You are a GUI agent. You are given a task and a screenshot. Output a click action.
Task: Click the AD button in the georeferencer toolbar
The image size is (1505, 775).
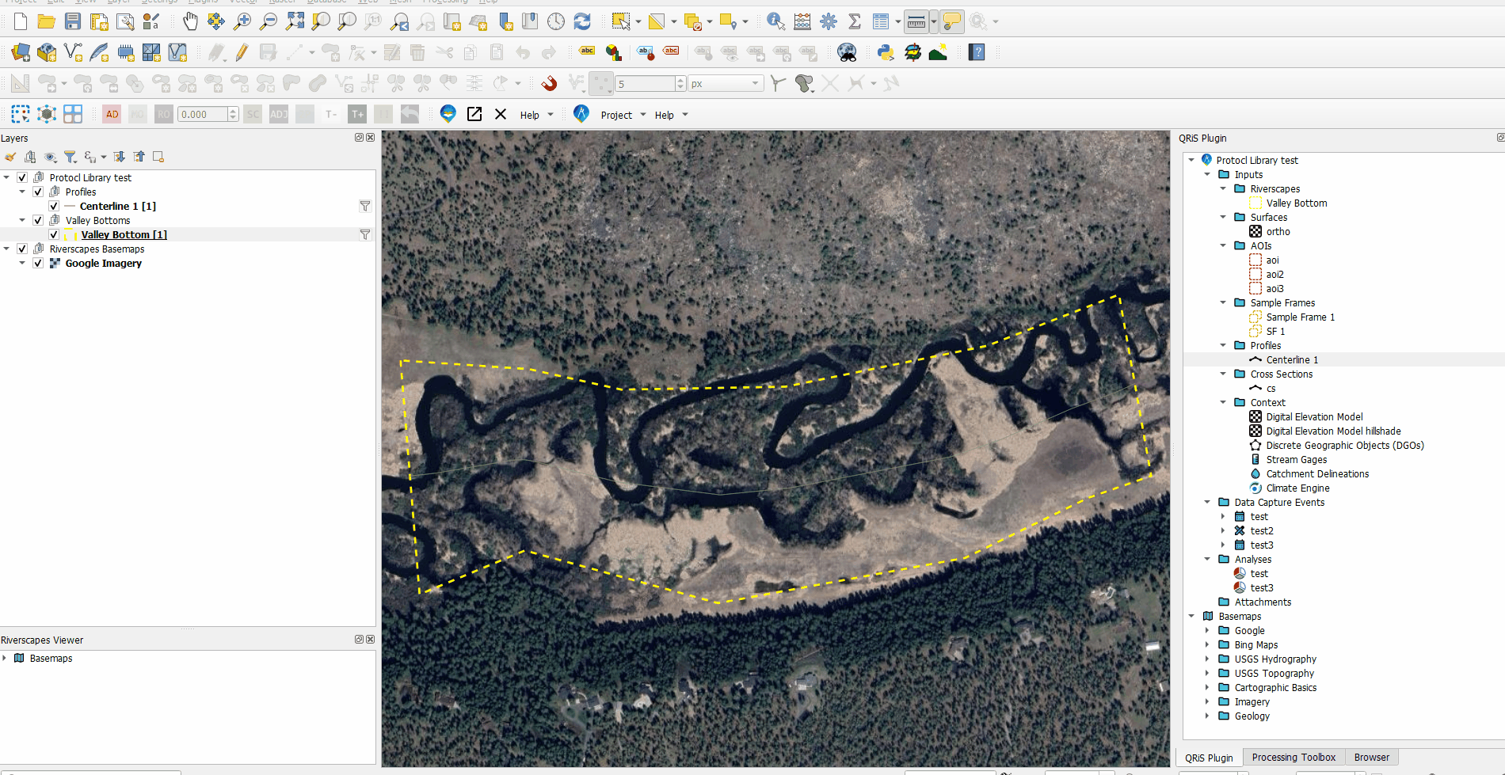(x=112, y=114)
